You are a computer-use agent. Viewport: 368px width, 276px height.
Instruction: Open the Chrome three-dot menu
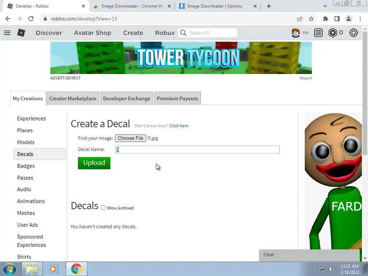pyautogui.click(x=360, y=19)
